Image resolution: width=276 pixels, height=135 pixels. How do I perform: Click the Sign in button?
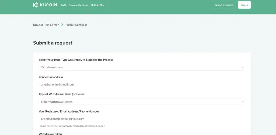244,5
